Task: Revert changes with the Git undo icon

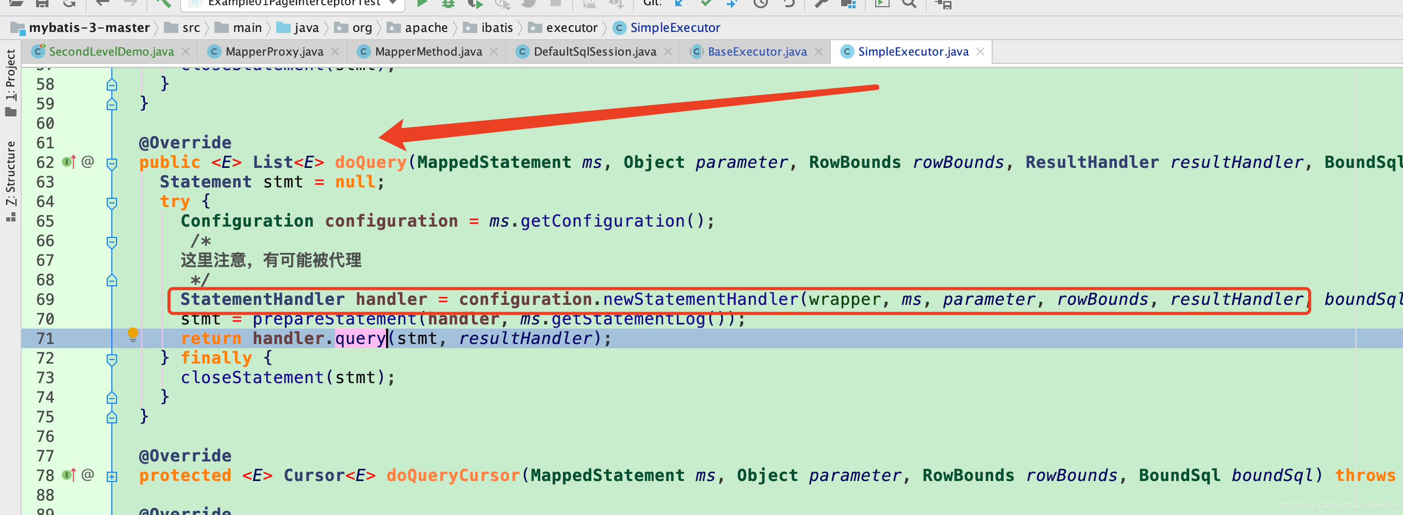Action: pos(789,3)
